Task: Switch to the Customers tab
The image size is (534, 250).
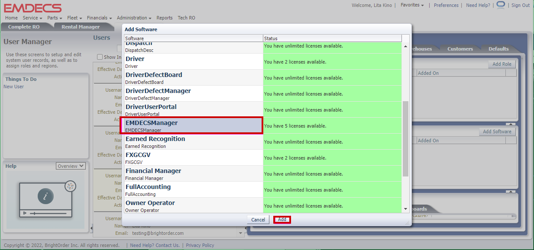Action: coord(460,49)
